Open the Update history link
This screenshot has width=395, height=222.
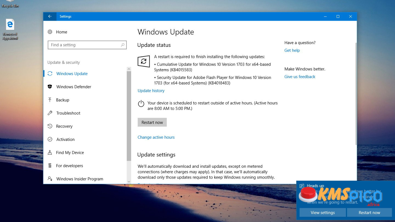(x=151, y=91)
